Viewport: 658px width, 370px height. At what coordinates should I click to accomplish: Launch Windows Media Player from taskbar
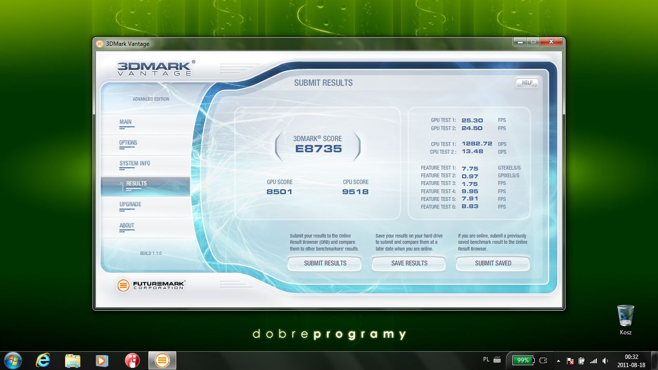(x=102, y=360)
